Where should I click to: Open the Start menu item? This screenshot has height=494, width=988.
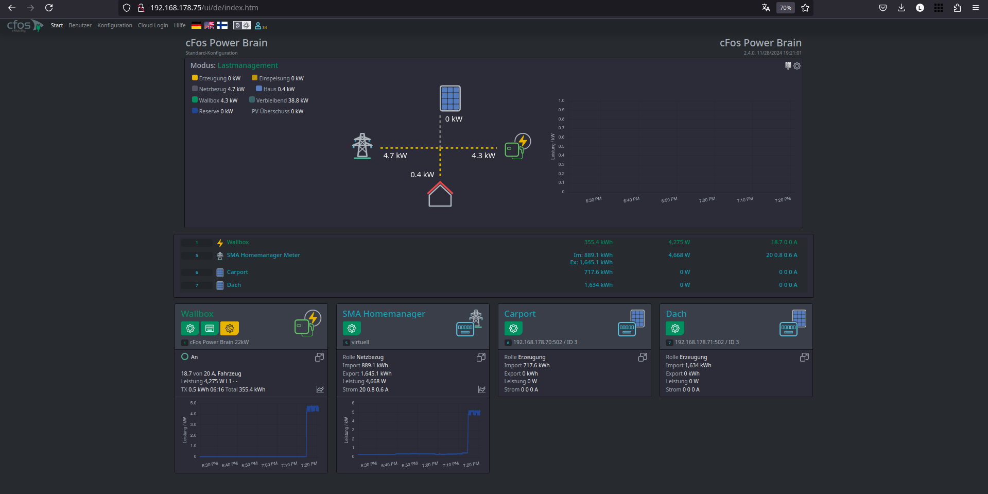click(57, 25)
